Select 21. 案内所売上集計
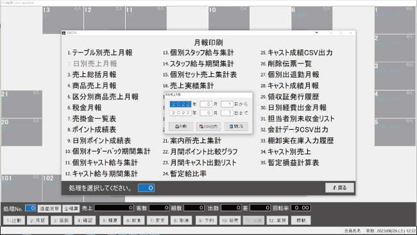The width and height of the screenshot is (417, 235). (x=192, y=141)
